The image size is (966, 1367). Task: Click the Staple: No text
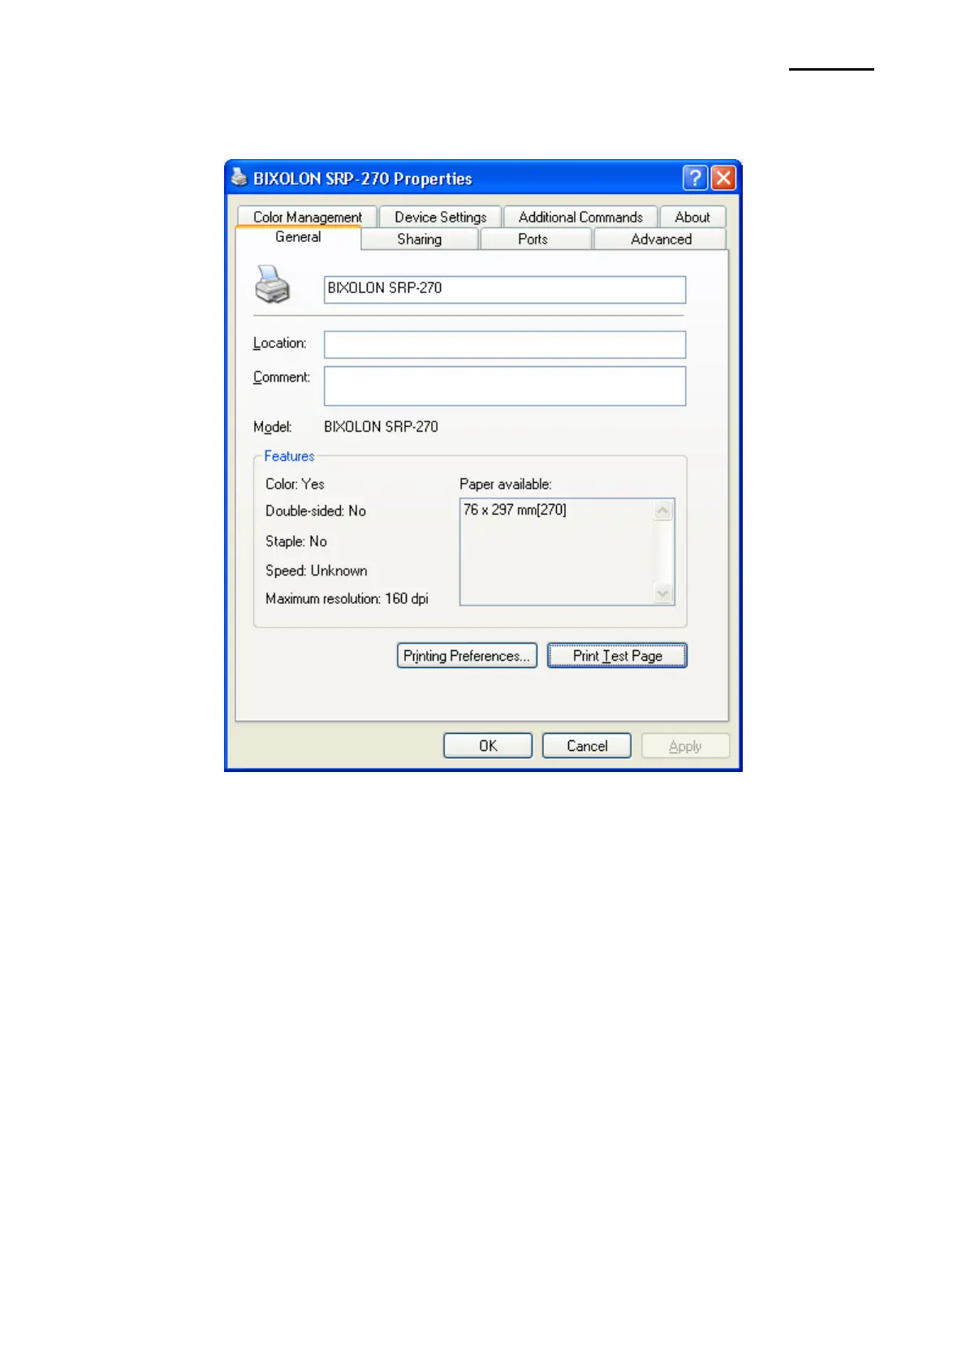295,541
